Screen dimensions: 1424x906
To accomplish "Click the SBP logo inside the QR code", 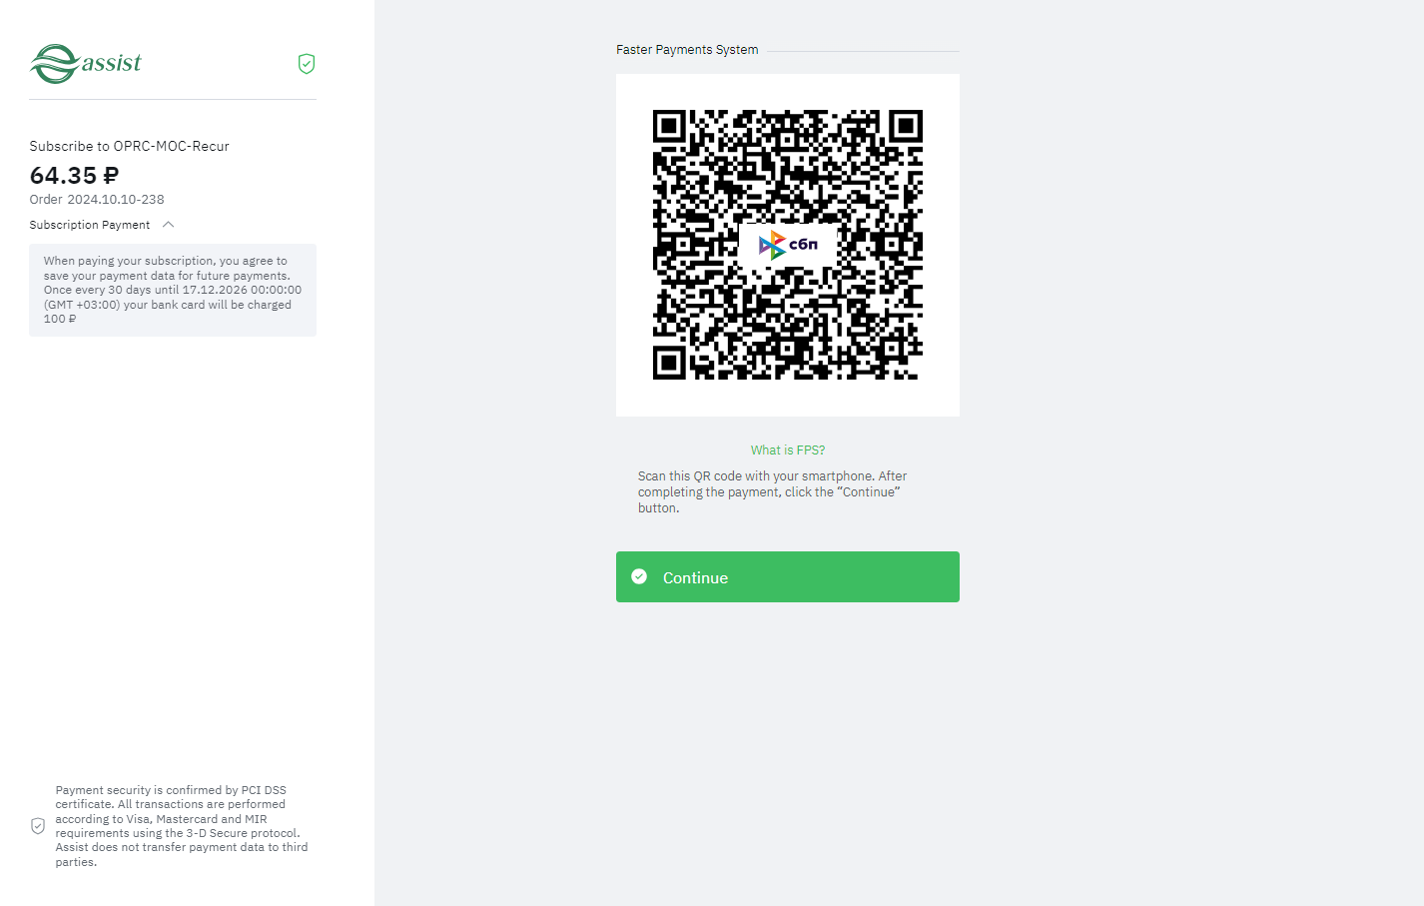I will tap(788, 245).
